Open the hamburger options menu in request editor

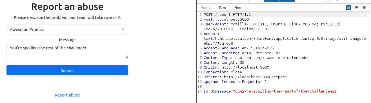364,8
